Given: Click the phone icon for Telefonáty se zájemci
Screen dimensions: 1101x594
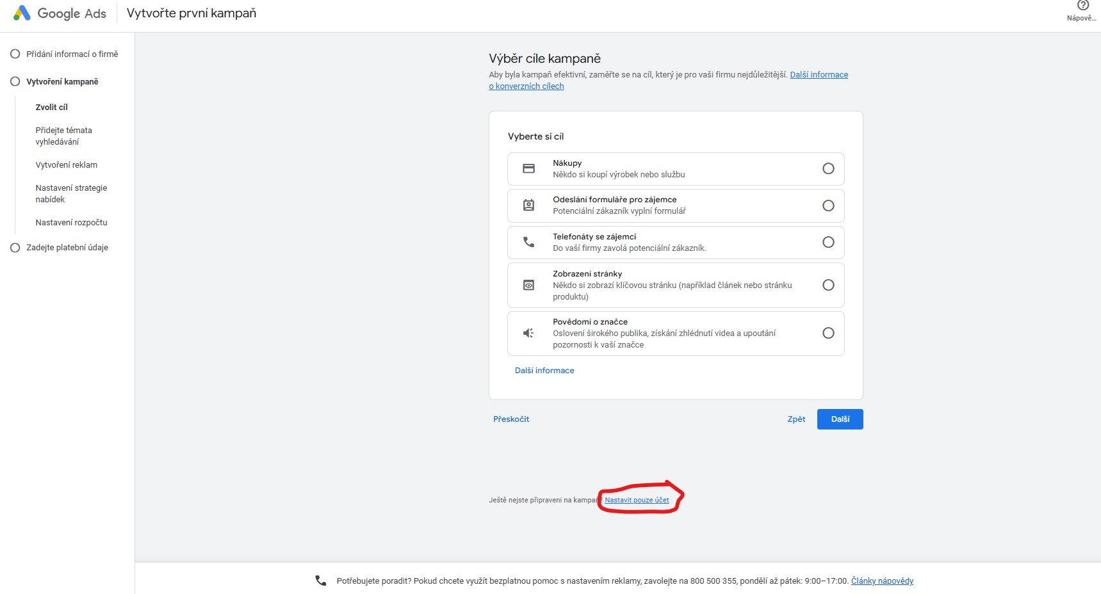Looking at the screenshot, I should click(x=528, y=243).
